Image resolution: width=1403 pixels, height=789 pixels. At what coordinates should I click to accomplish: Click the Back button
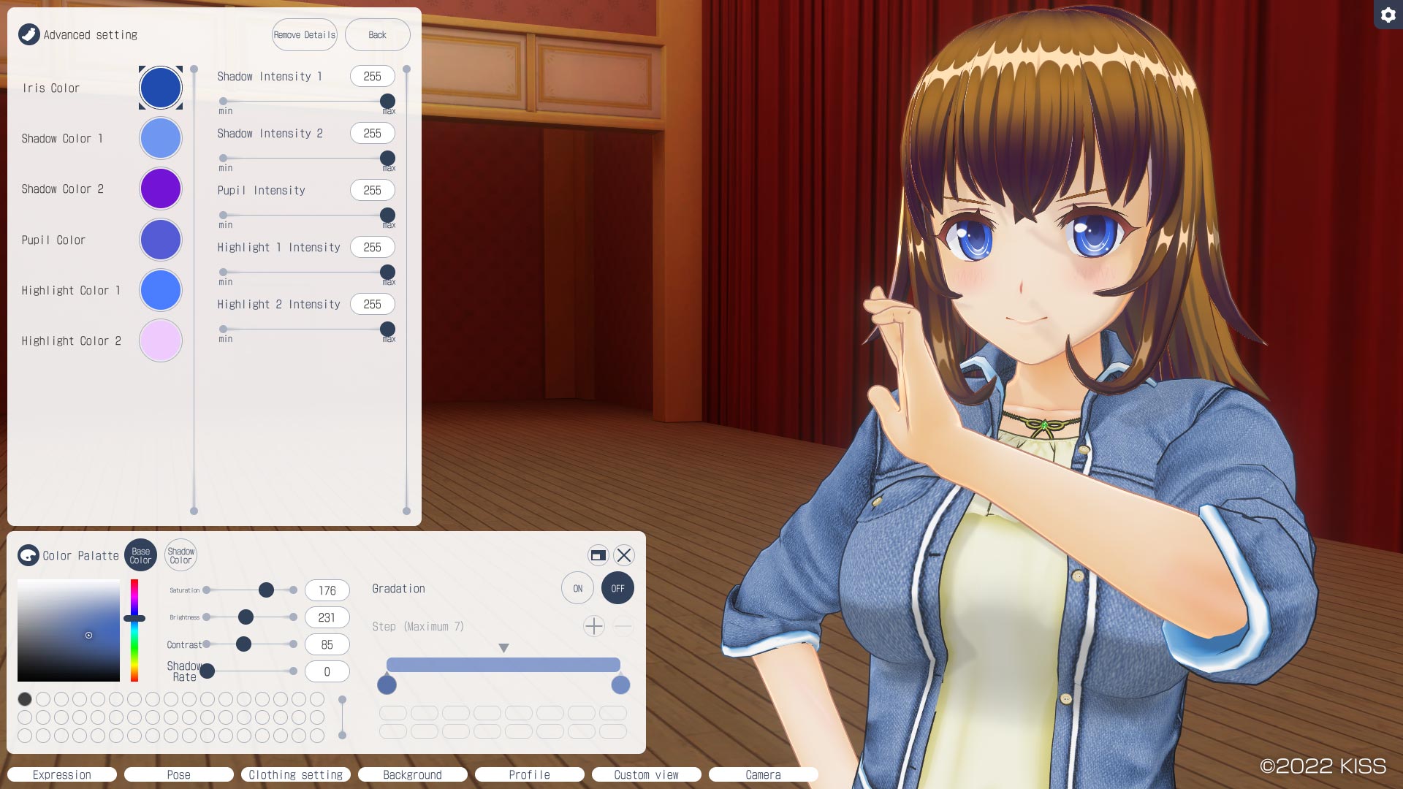click(377, 34)
